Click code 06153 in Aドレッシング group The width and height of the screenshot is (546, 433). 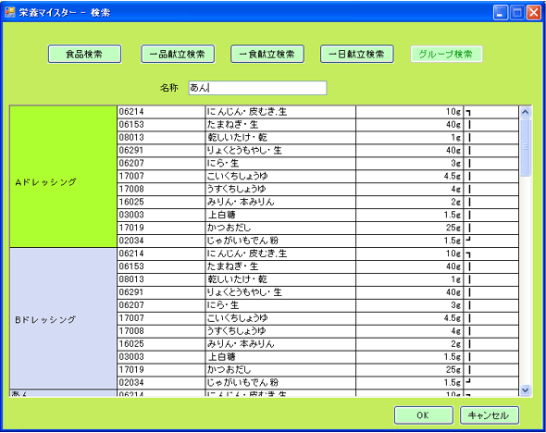click(161, 125)
